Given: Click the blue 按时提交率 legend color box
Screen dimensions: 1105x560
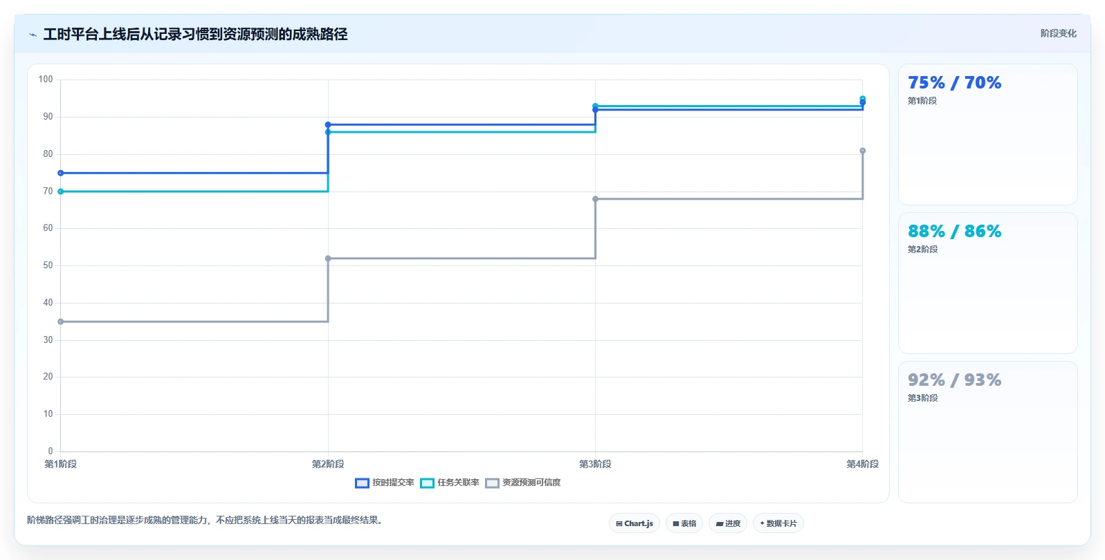Looking at the screenshot, I should (x=362, y=483).
